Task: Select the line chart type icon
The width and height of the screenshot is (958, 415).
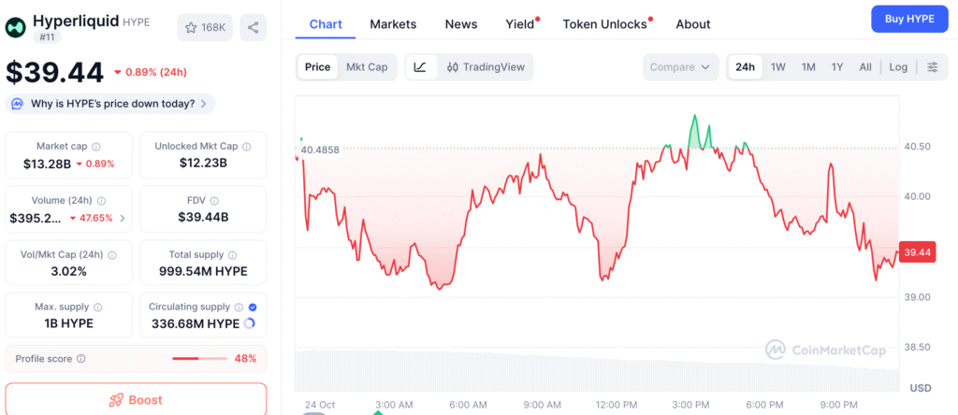Action: (x=420, y=67)
